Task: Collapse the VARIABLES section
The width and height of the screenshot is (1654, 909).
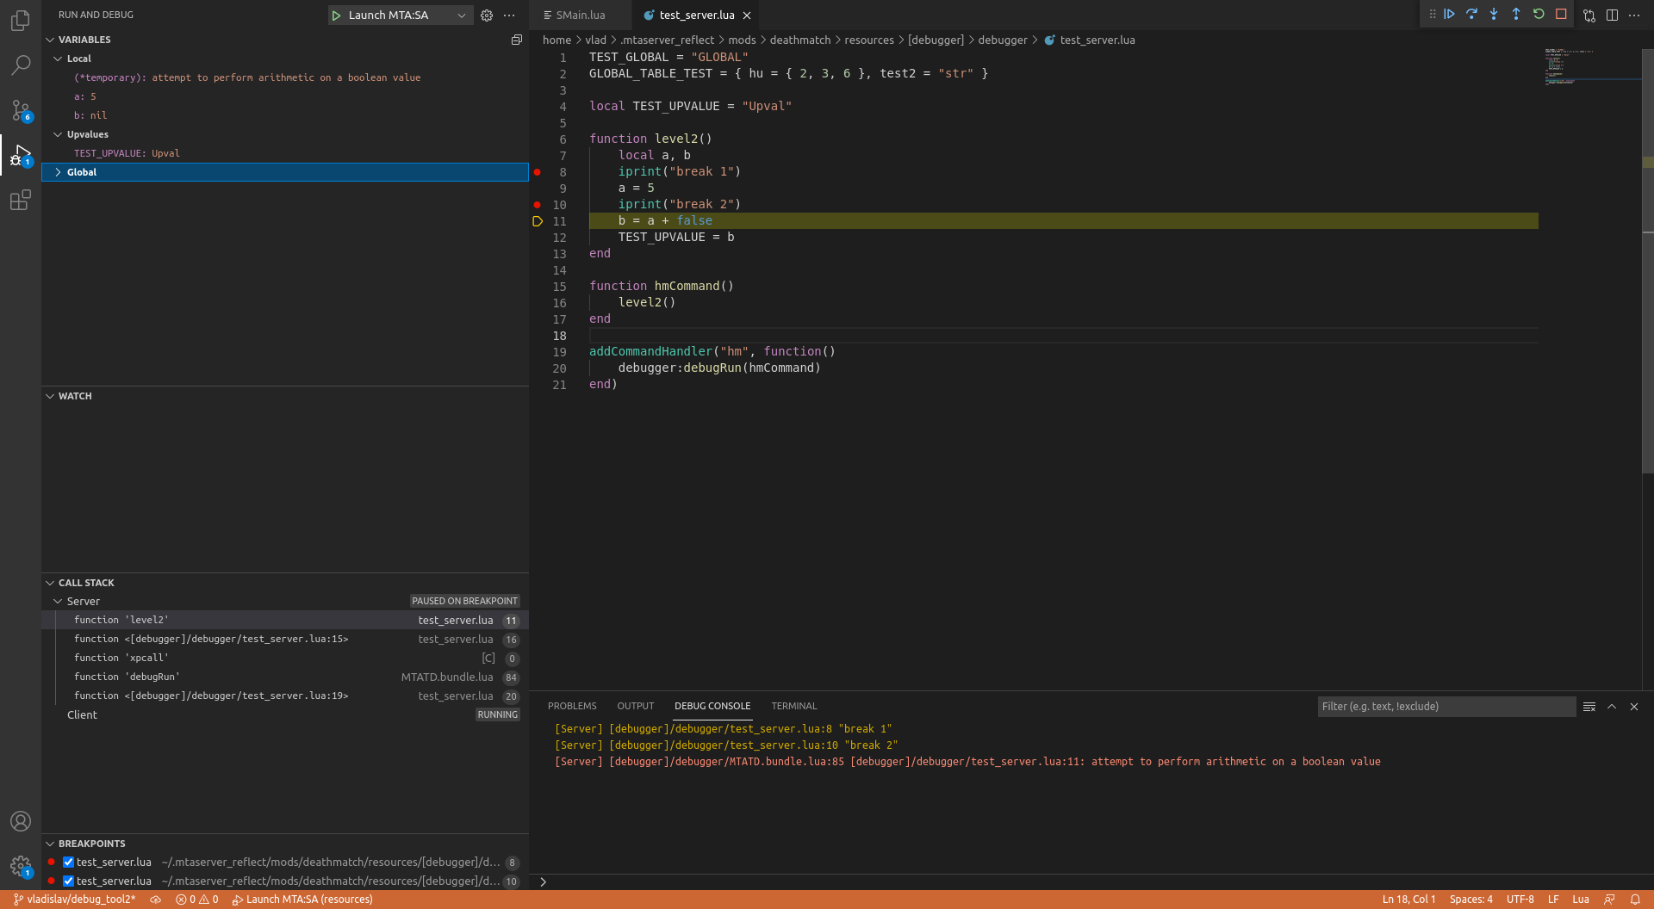Action: point(50,40)
